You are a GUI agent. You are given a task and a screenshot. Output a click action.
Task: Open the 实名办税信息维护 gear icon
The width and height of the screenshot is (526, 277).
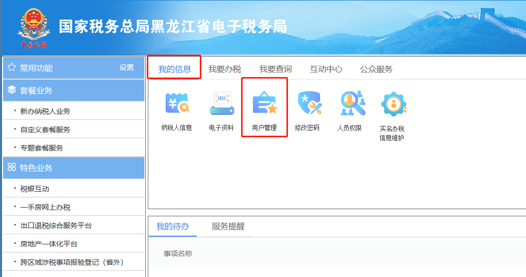[x=394, y=104]
